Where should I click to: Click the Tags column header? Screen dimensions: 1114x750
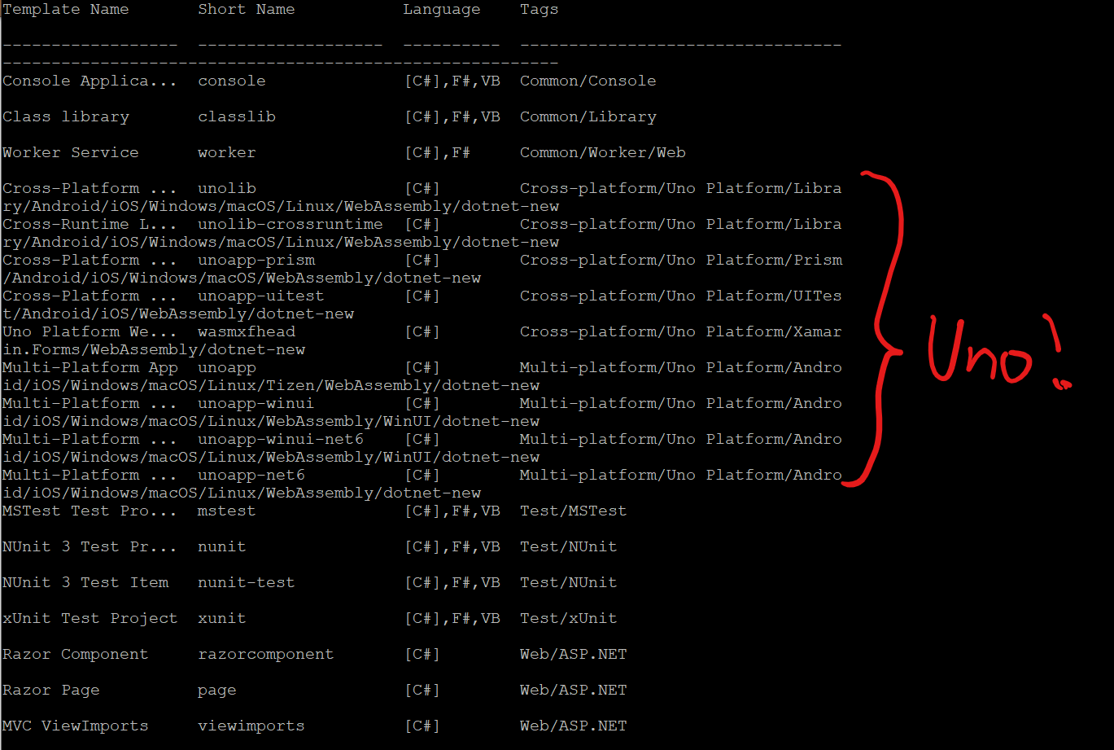pyautogui.click(x=540, y=10)
